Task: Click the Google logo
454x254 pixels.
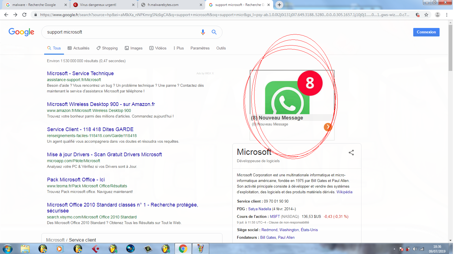Action: click(x=21, y=32)
